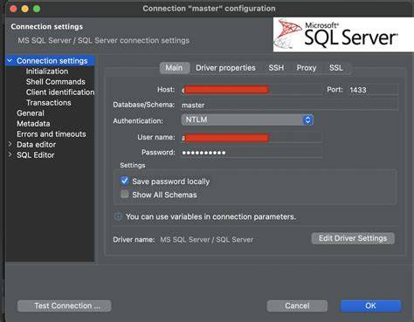
Task: Click the Microsoft SQL Server logo
Action: [343, 35]
